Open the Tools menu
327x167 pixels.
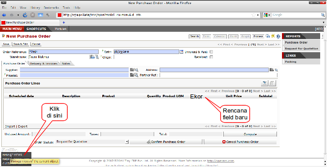66,7
